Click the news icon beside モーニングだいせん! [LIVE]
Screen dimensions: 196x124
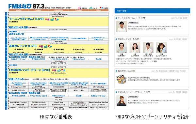52,19
